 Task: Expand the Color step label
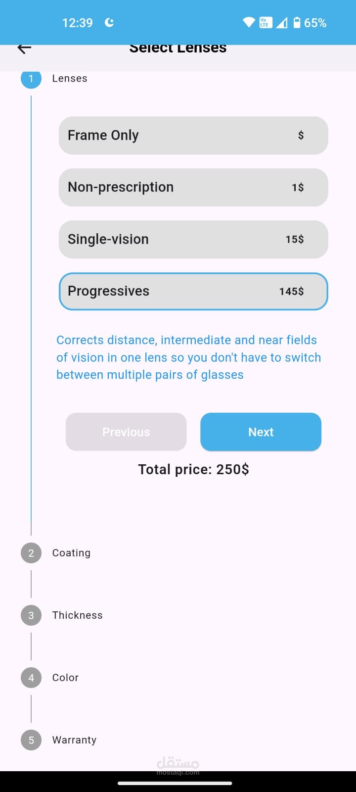[x=65, y=678]
